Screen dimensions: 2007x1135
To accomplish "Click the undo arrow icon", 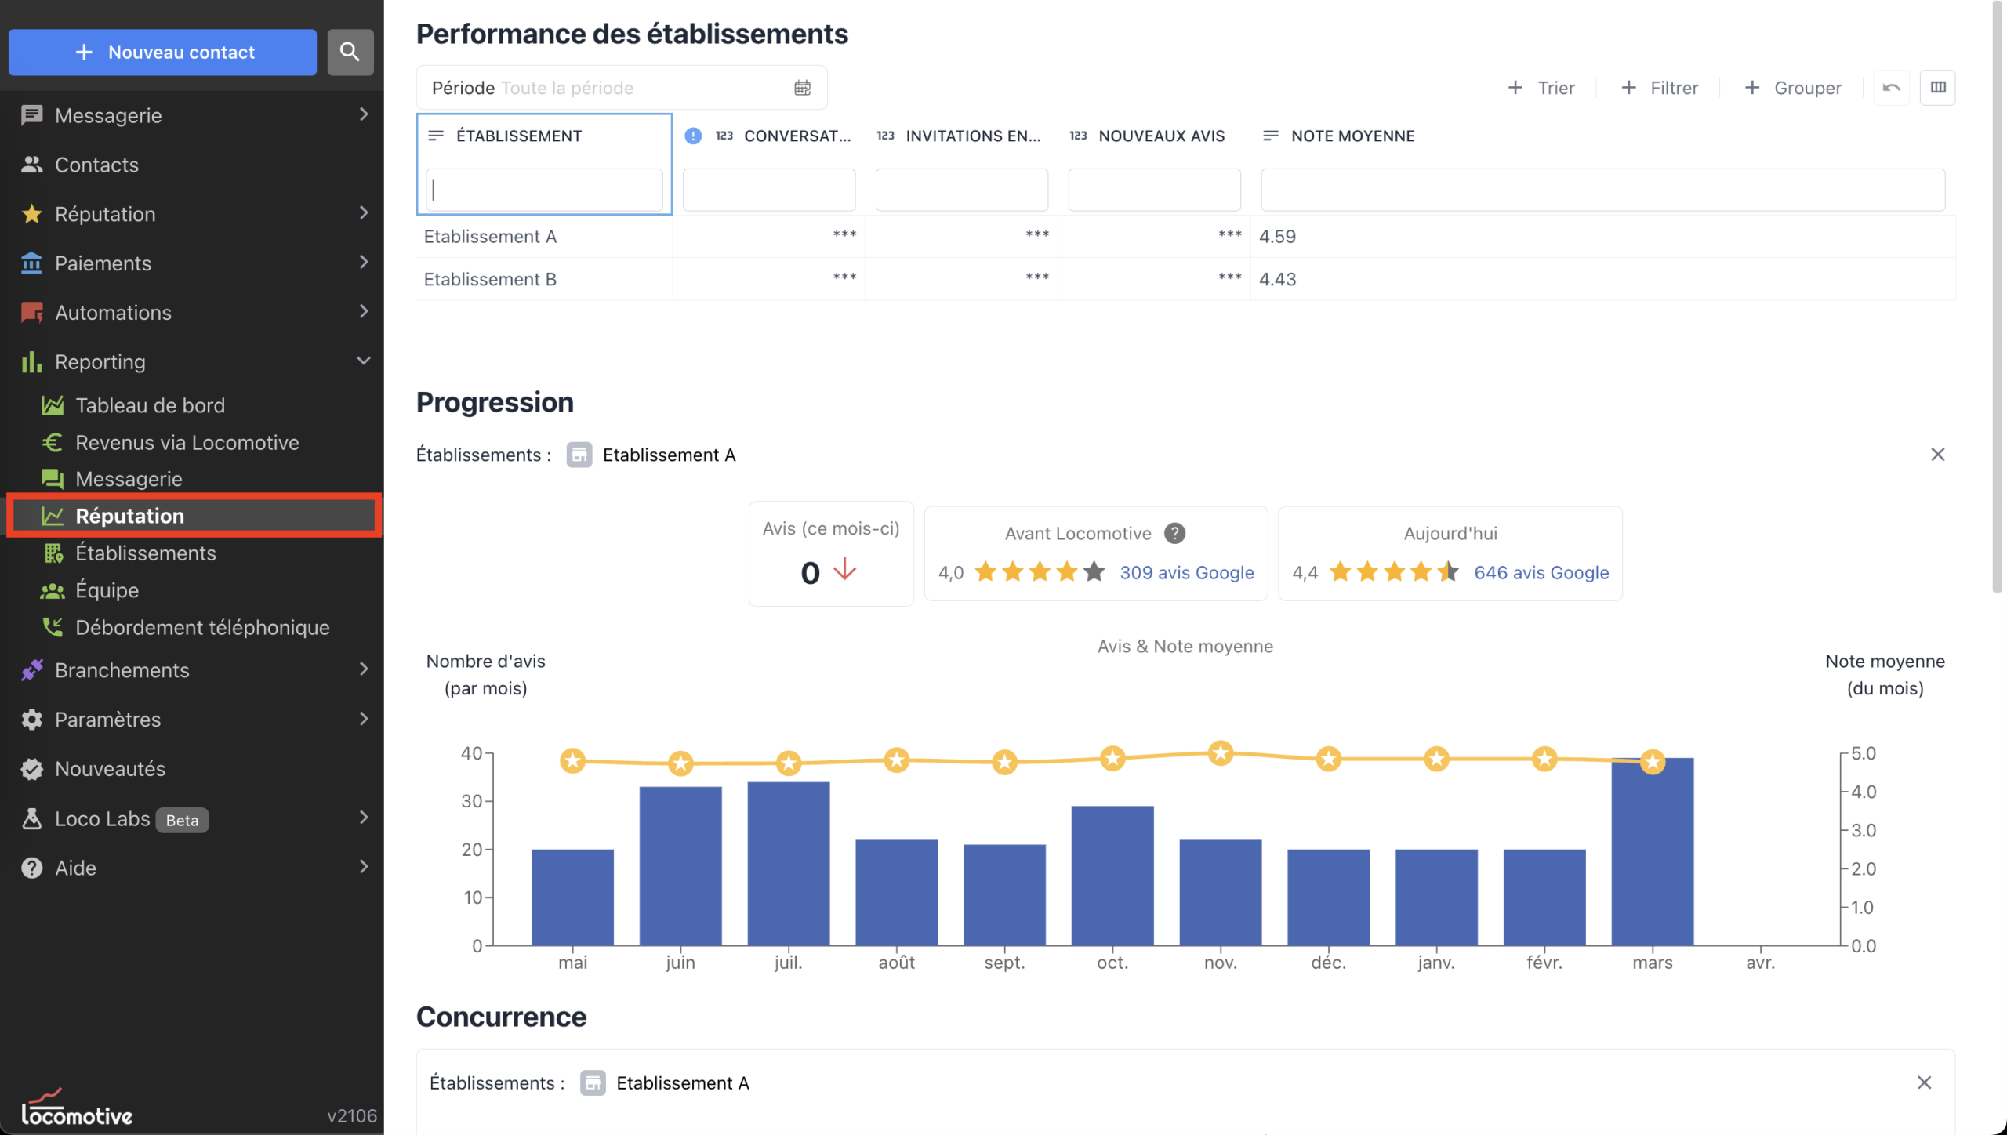I will (1891, 88).
